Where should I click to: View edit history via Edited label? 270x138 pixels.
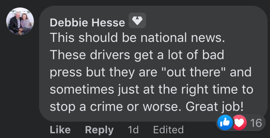168,130
